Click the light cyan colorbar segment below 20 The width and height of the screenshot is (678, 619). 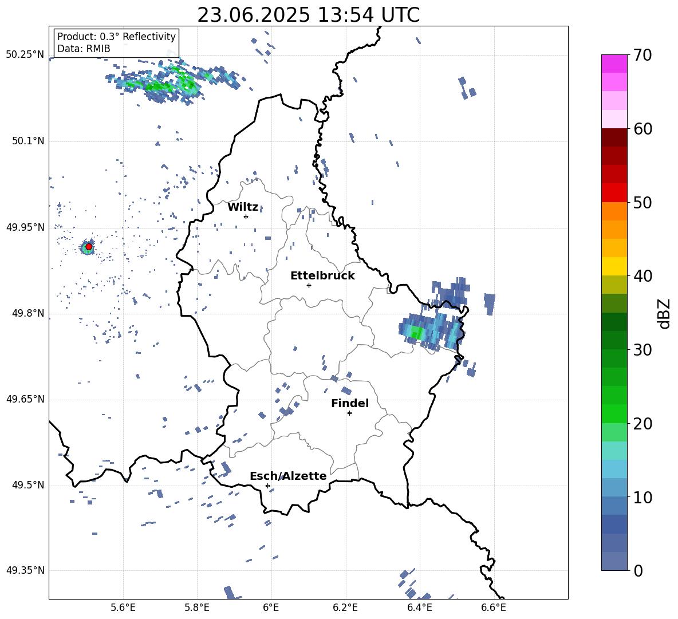[x=614, y=451]
